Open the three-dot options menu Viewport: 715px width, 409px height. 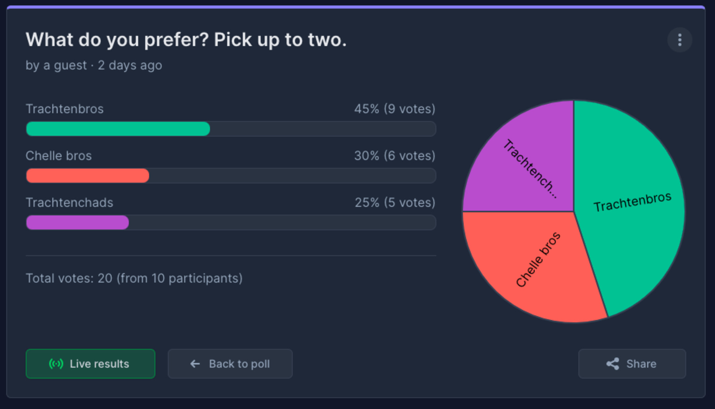pos(679,40)
